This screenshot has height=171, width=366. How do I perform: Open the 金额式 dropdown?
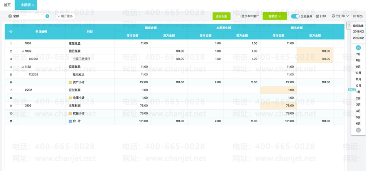274,16
